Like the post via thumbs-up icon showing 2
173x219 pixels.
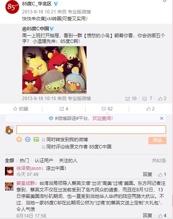pyautogui.click(x=150, y=109)
